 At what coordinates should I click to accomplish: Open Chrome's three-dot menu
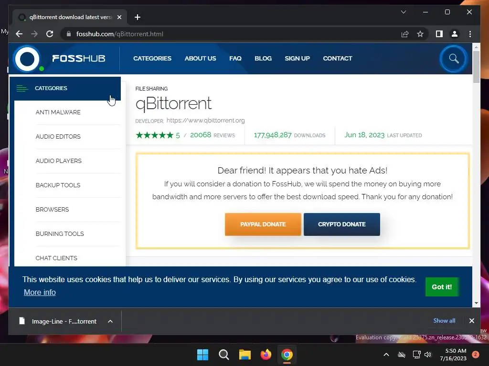click(x=470, y=34)
